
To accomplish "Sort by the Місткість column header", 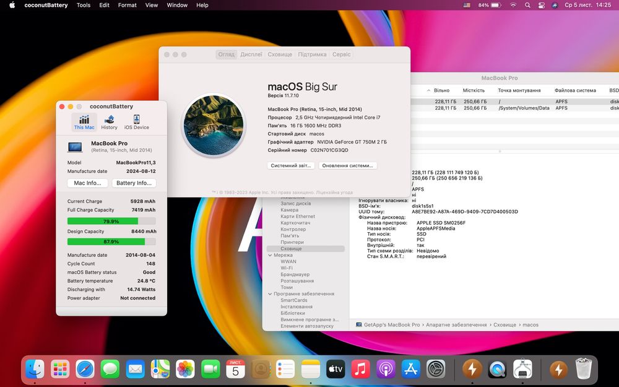I will click(474, 90).
